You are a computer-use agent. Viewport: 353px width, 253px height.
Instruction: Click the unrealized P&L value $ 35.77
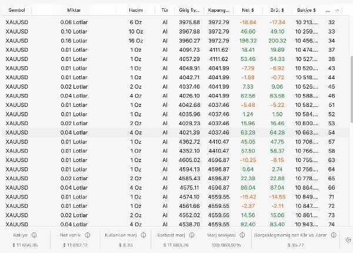pos(295,245)
